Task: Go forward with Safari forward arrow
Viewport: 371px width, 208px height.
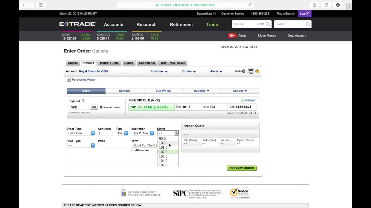Action: [30, 5]
